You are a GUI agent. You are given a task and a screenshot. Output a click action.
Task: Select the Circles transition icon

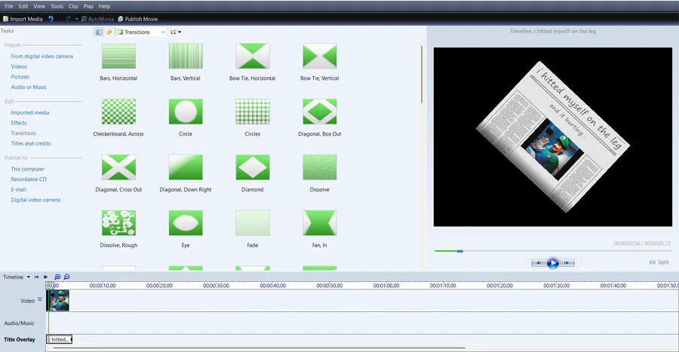[x=253, y=112]
